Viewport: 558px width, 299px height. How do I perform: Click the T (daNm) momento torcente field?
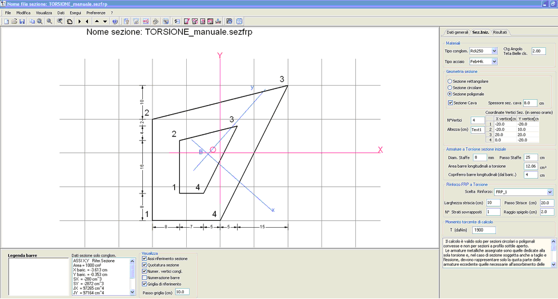(484, 230)
